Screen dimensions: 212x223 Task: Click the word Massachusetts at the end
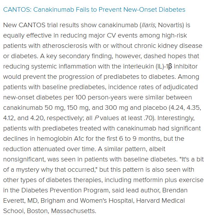click(x=74, y=211)
